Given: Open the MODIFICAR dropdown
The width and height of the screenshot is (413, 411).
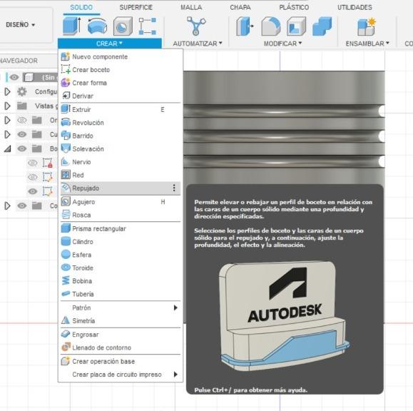Looking at the screenshot, I should [283, 44].
